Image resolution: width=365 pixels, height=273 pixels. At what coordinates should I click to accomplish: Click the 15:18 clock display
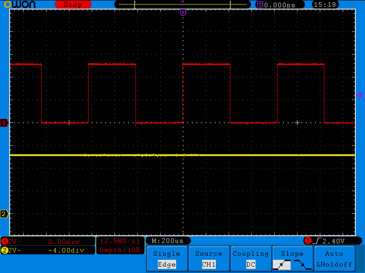pyautogui.click(x=325, y=5)
